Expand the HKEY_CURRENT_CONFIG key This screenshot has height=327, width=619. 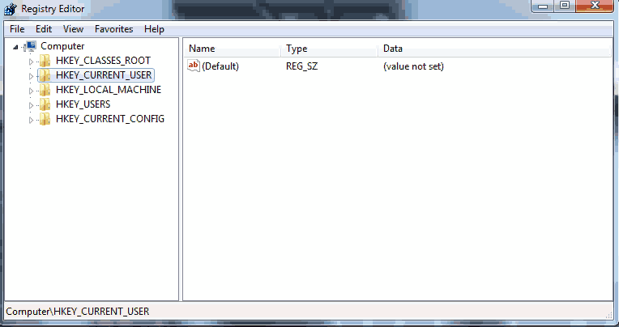click(x=31, y=120)
